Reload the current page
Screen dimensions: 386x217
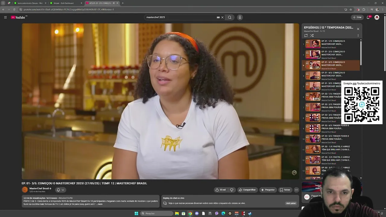pyautogui.click(x=14, y=9)
